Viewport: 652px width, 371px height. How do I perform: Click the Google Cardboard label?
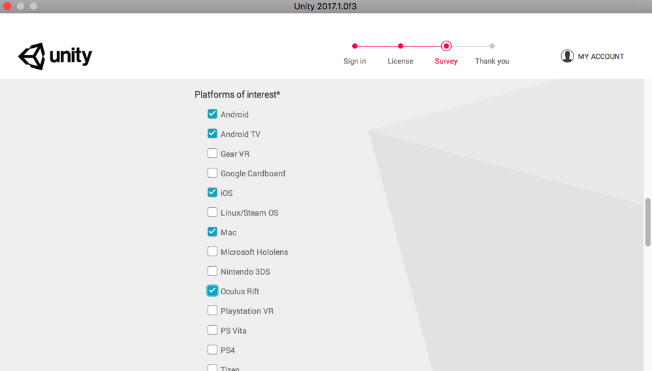253,174
